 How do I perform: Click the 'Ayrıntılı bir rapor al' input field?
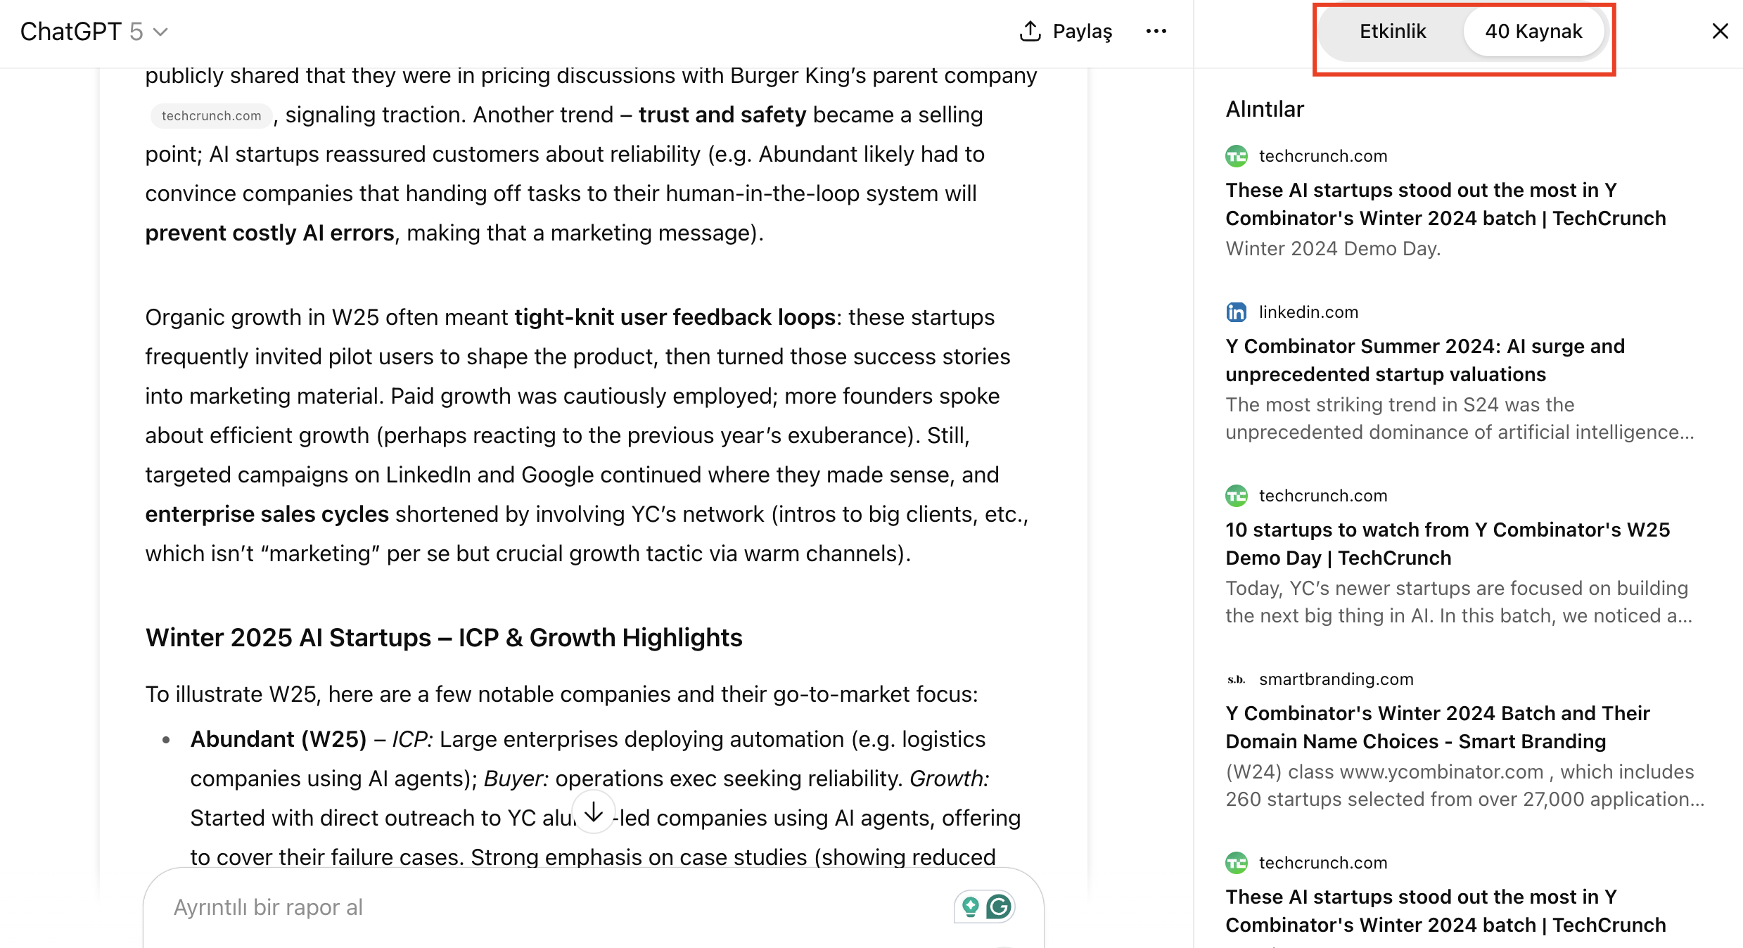coord(549,907)
